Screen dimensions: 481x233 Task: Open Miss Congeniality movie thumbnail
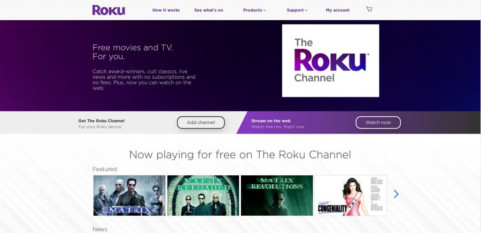pyautogui.click(x=350, y=195)
